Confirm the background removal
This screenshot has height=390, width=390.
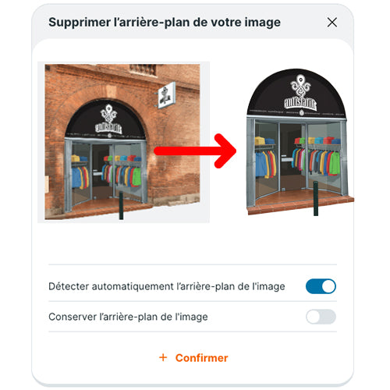pyautogui.click(x=193, y=358)
